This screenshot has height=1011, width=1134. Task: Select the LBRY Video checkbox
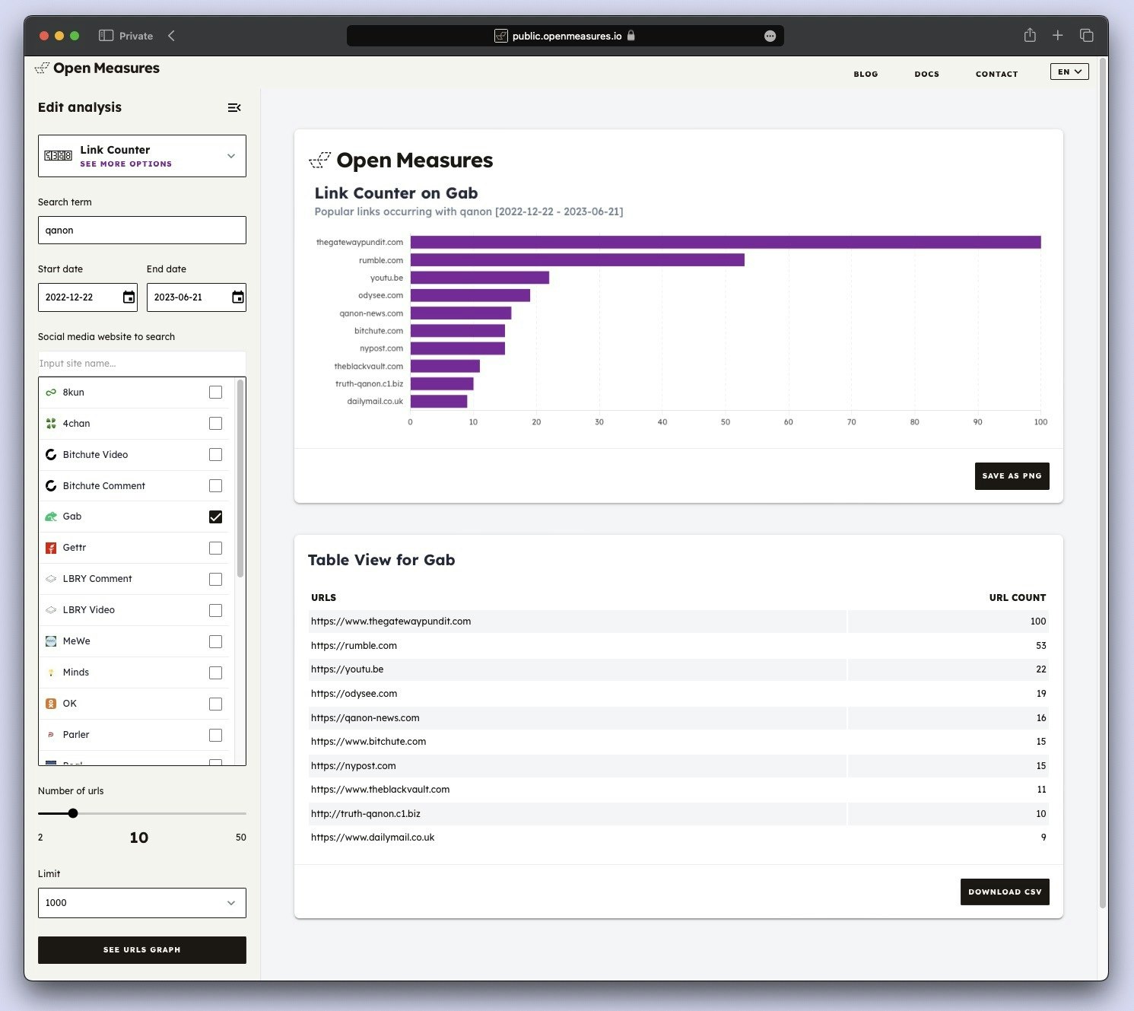(x=216, y=611)
